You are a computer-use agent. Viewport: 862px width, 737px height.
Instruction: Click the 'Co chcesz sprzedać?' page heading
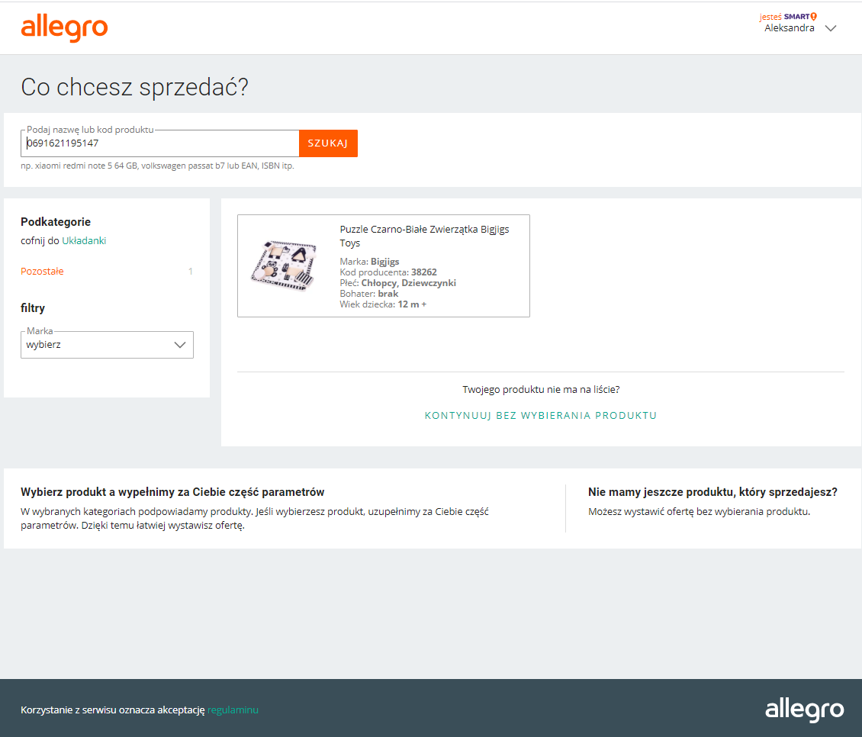(x=135, y=87)
